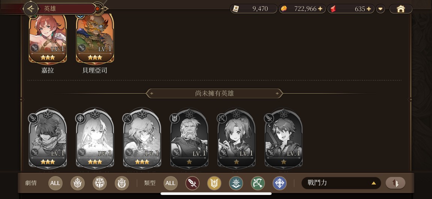Select the first story faction crest filter
The height and width of the screenshot is (199, 432).
click(77, 183)
